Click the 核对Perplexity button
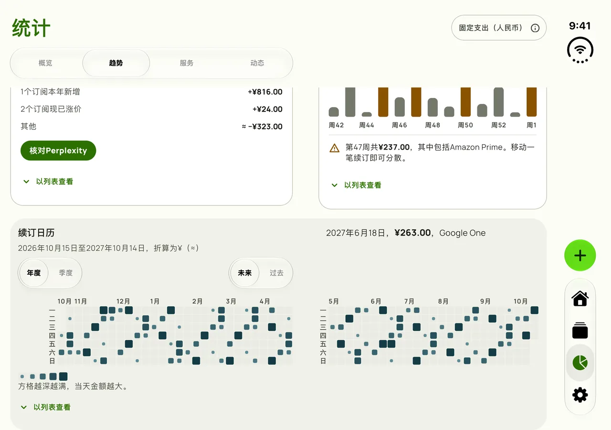 (58, 150)
